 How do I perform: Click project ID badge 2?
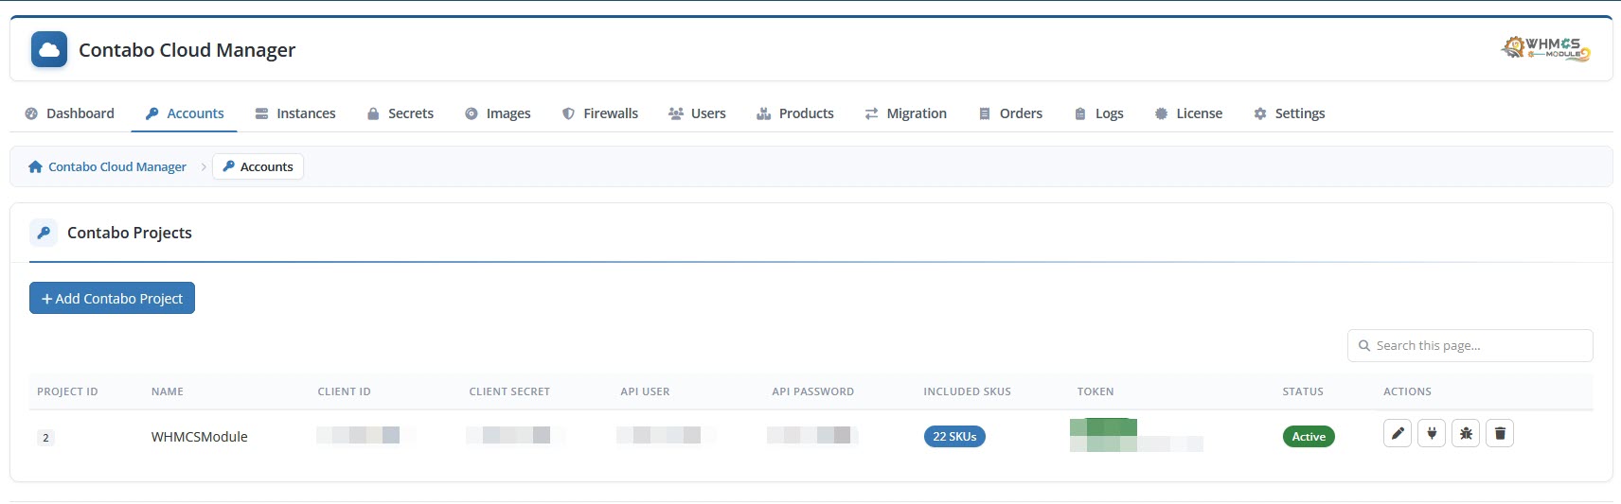pos(45,438)
